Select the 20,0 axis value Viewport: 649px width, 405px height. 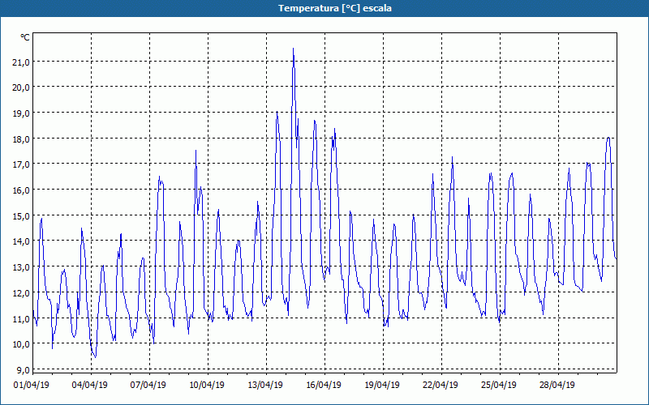[21, 87]
